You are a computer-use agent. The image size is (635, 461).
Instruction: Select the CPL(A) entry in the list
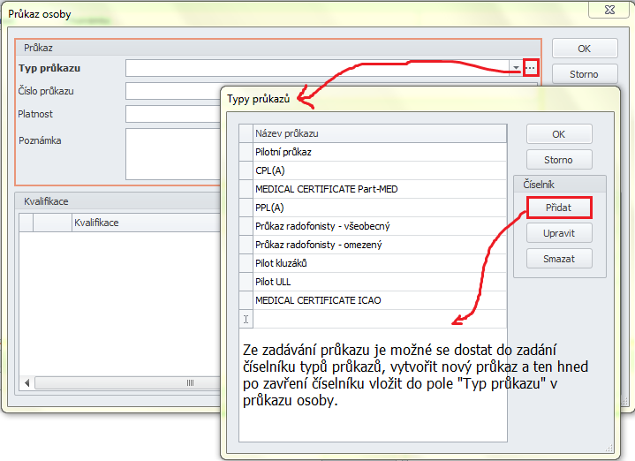(x=378, y=170)
